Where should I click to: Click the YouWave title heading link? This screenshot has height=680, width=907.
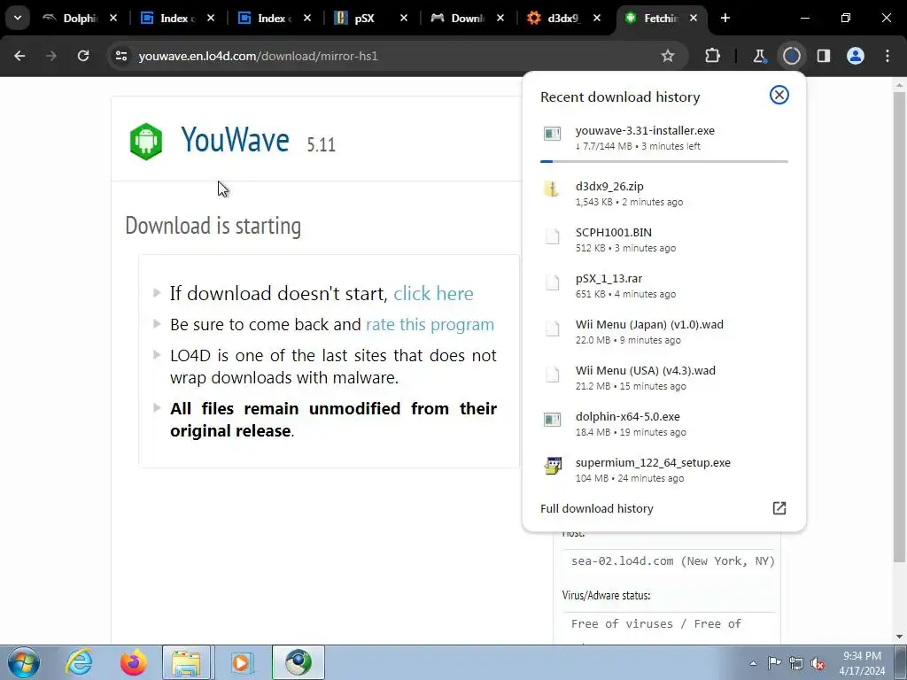pyautogui.click(x=235, y=140)
